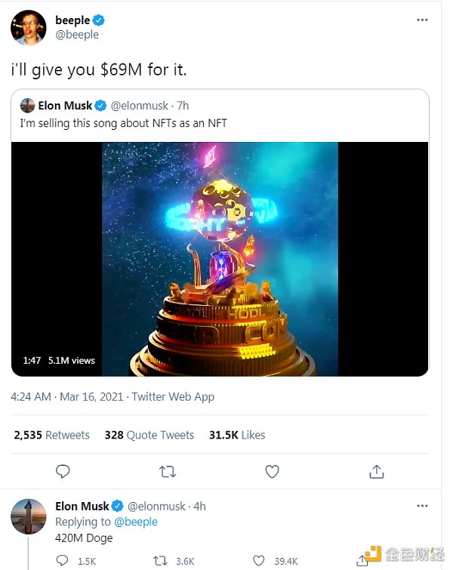View the 328 Quote Tweets list
453x570 pixels.
(149, 435)
